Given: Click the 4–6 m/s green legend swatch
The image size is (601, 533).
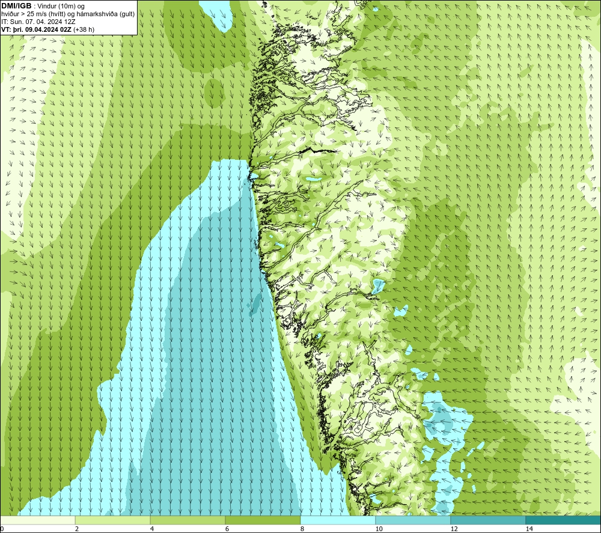Looking at the screenshot, I should coord(188,520).
